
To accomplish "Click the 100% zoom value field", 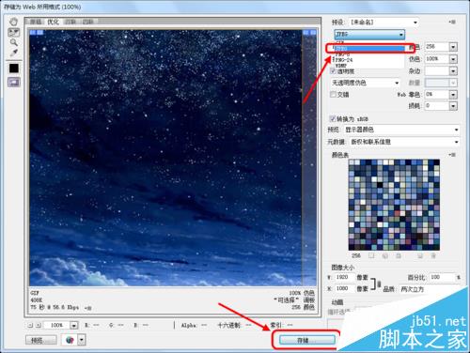I will 57,326.
